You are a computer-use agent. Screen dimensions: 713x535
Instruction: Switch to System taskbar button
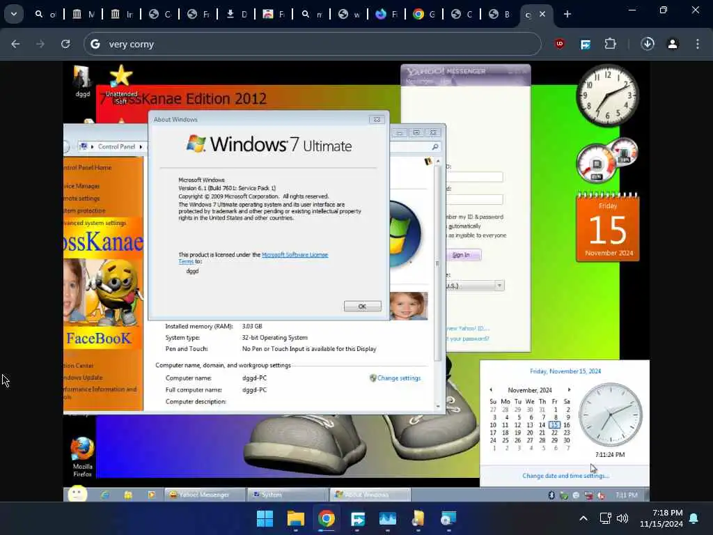(288, 495)
